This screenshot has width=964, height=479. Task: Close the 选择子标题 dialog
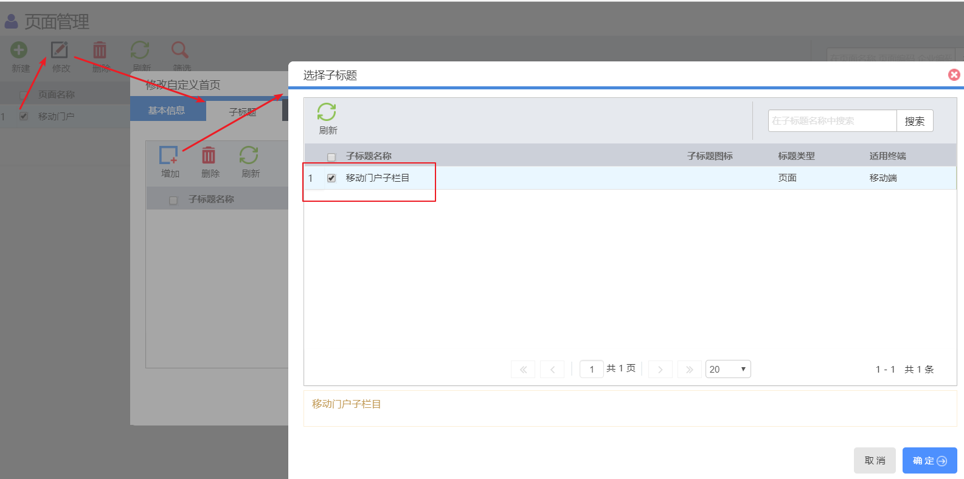point(954,75)
